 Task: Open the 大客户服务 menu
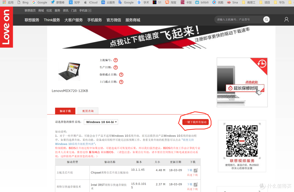point(73,20)
